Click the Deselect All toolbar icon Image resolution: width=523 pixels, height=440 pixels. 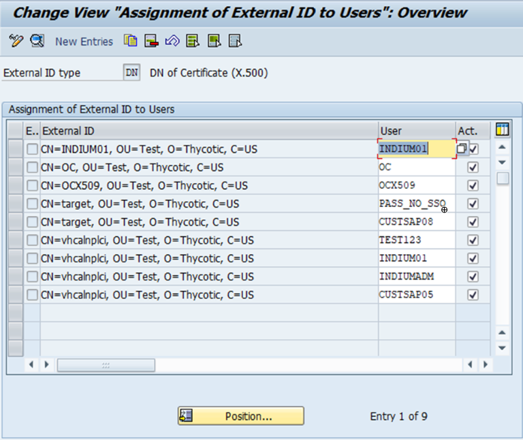tap(235, 41)
